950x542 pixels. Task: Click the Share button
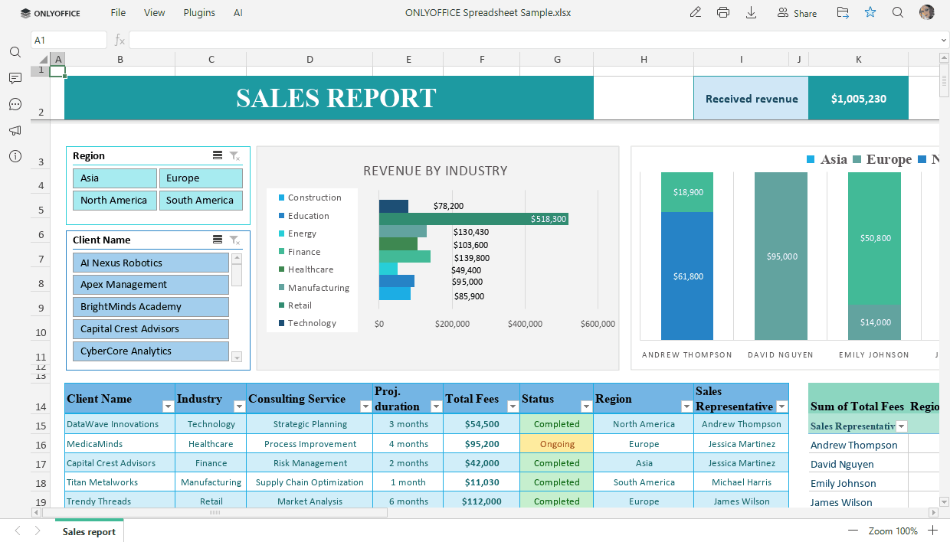point(797,12)
